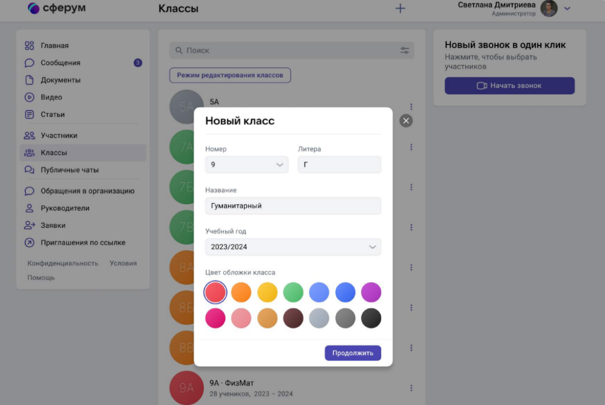
Task: Enable Режим редактирования классов
Action: coord(230,75)
